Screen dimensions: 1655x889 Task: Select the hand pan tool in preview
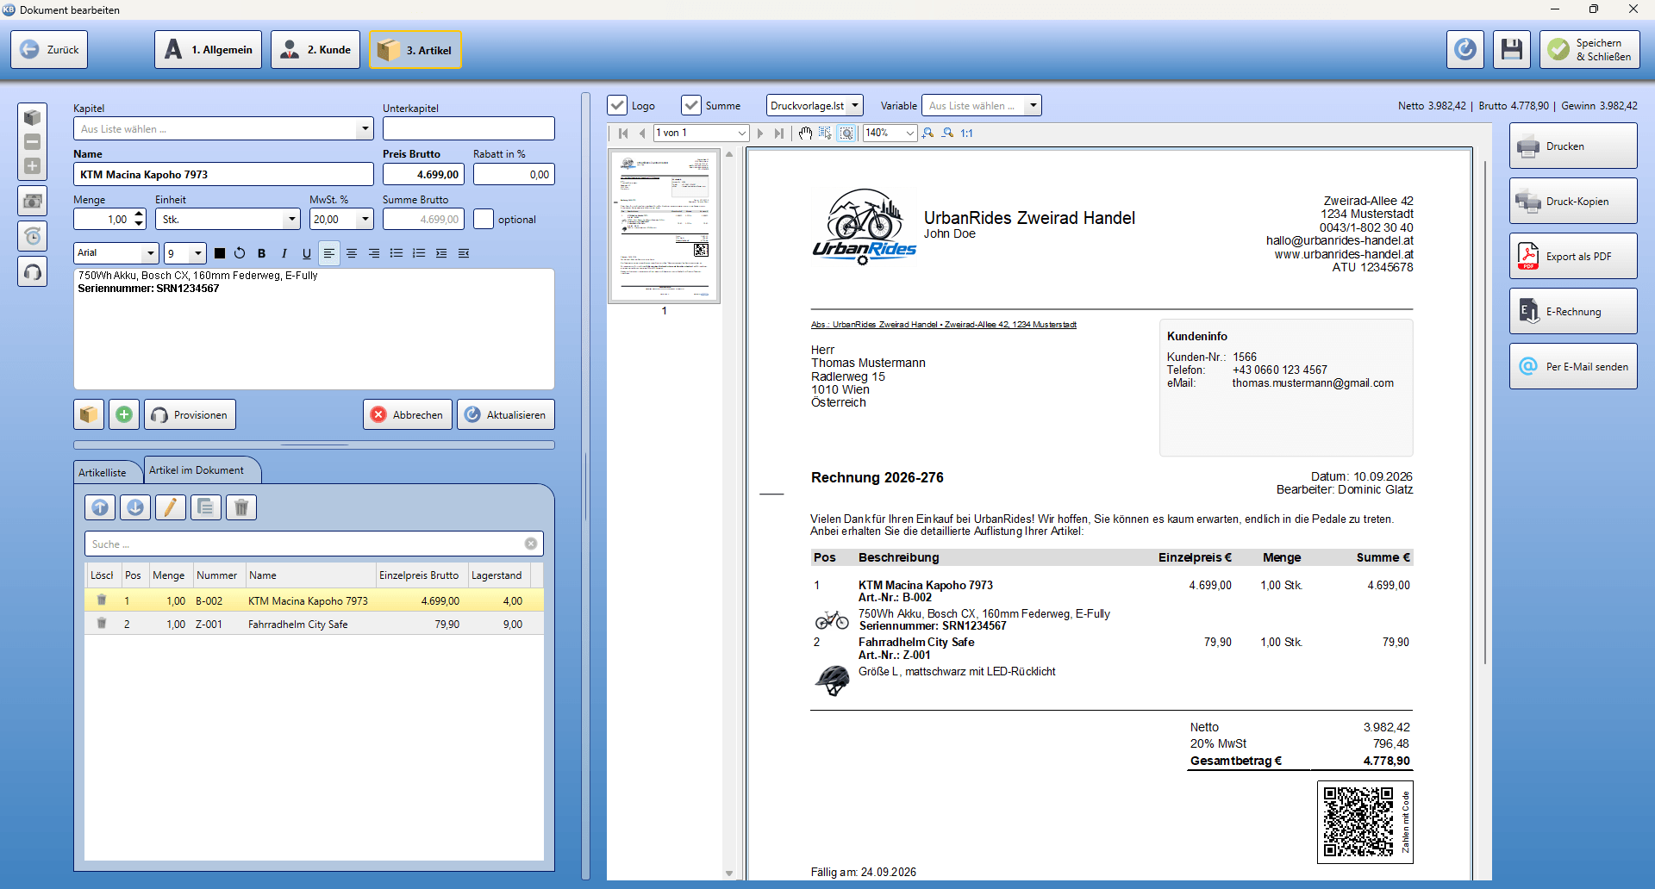[805, 133]
